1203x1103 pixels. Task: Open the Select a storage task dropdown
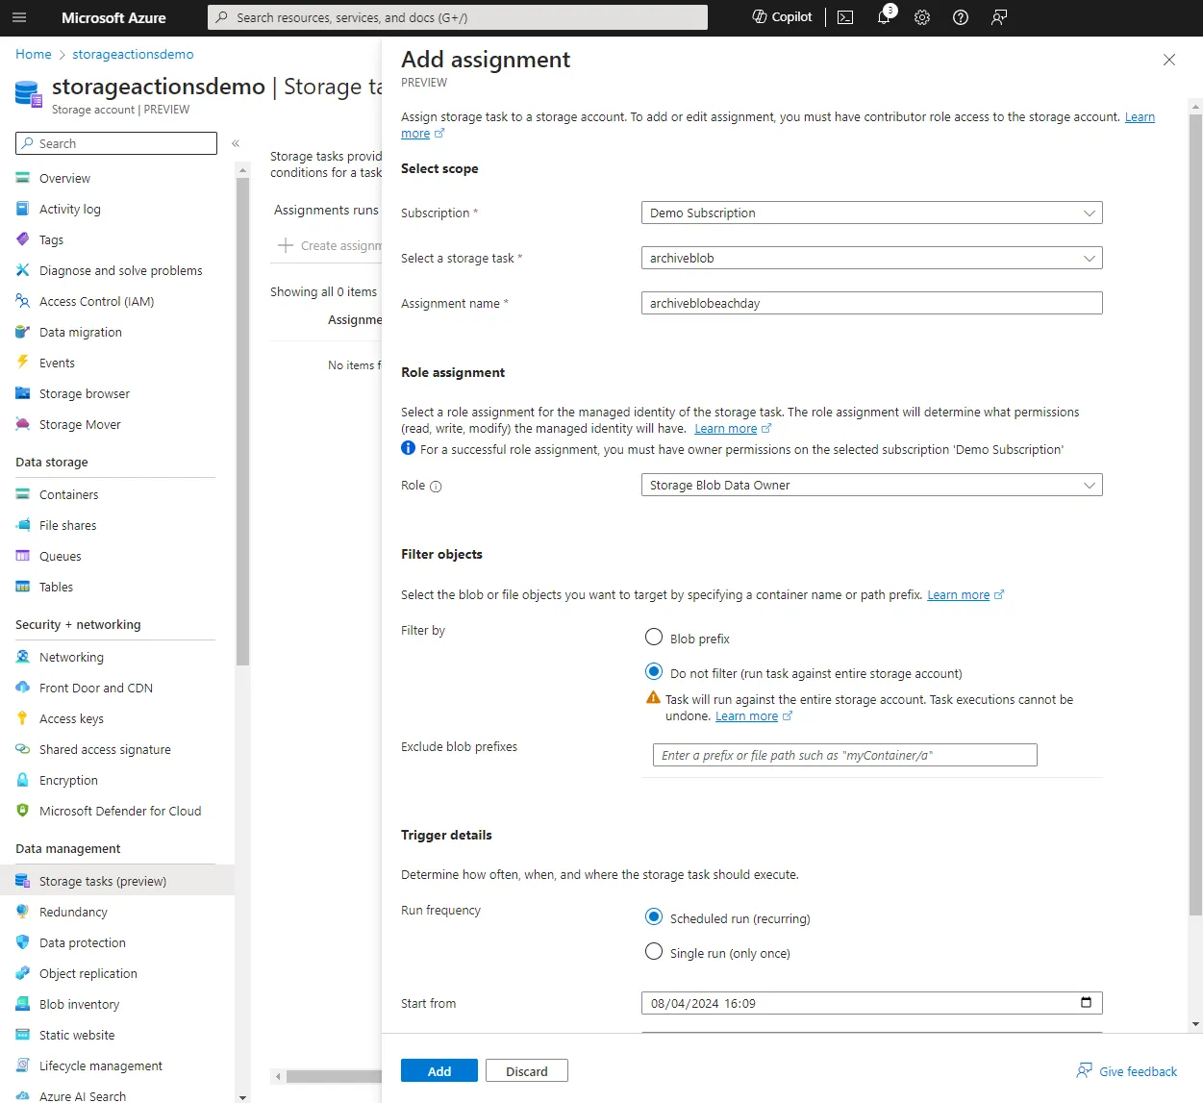(x=871, y=258)
